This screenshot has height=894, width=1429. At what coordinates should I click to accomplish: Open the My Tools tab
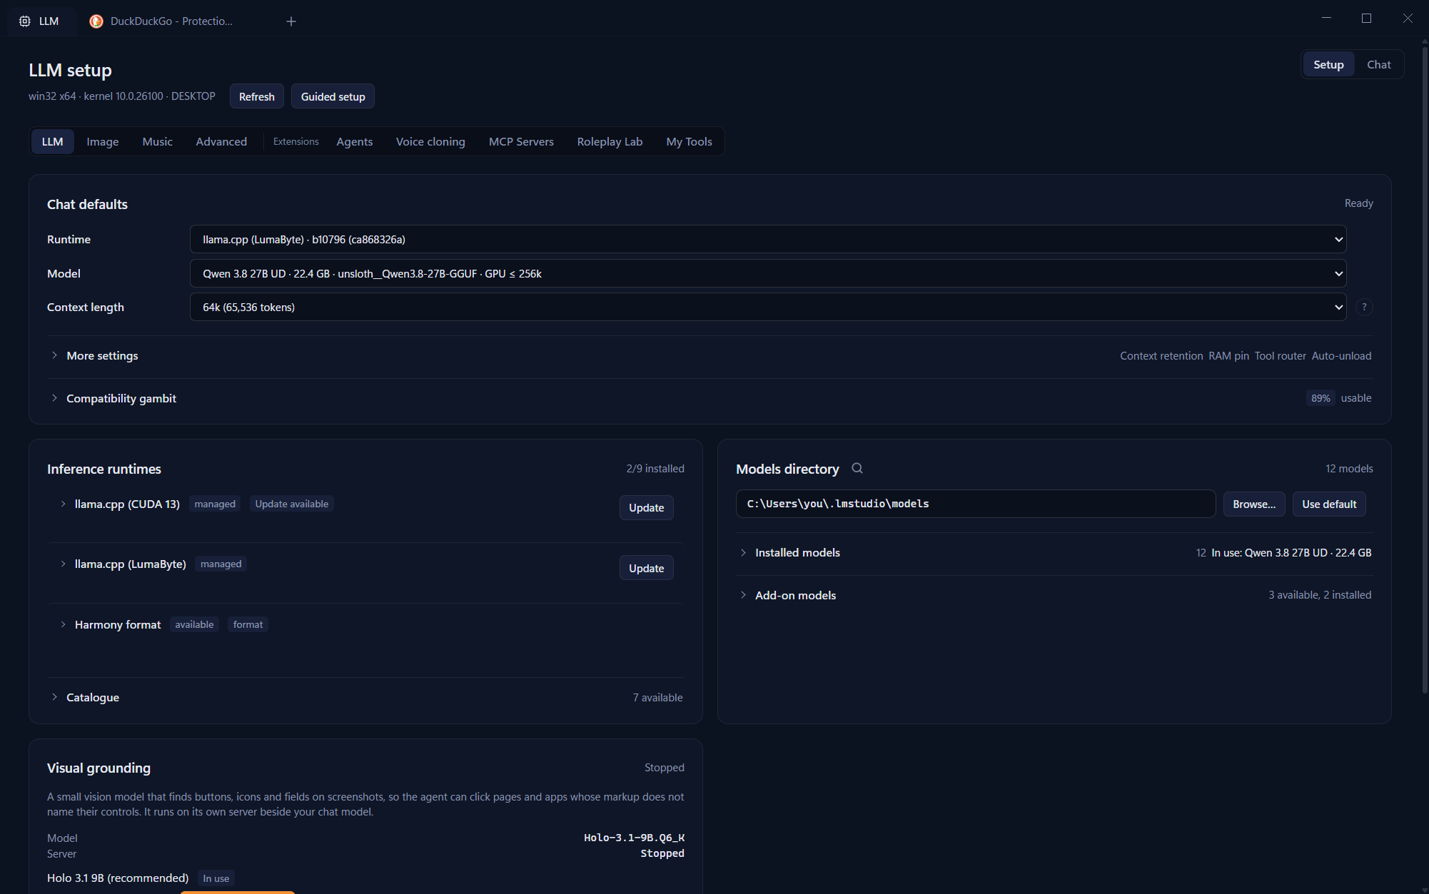tap(689, 142)
